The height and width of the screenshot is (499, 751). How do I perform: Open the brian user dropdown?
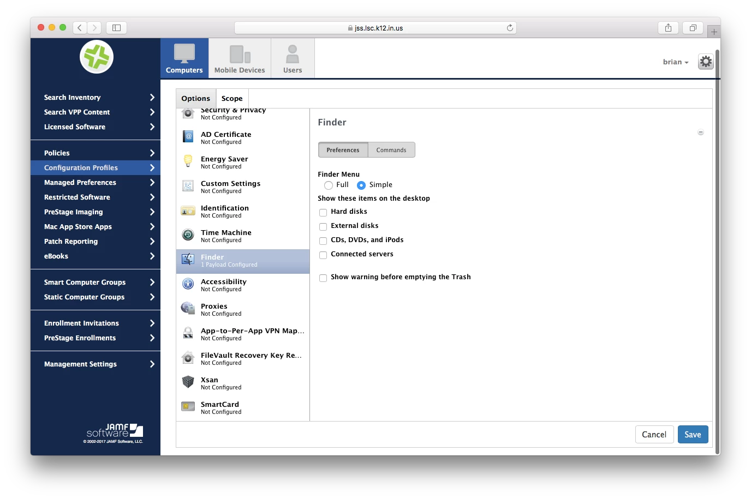[676, 62]
